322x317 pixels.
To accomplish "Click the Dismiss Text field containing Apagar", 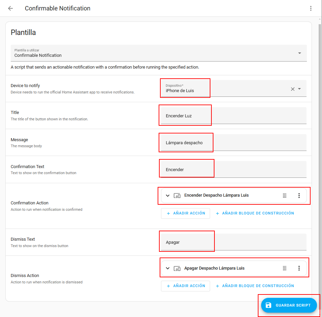I will (x=233, y=242).
